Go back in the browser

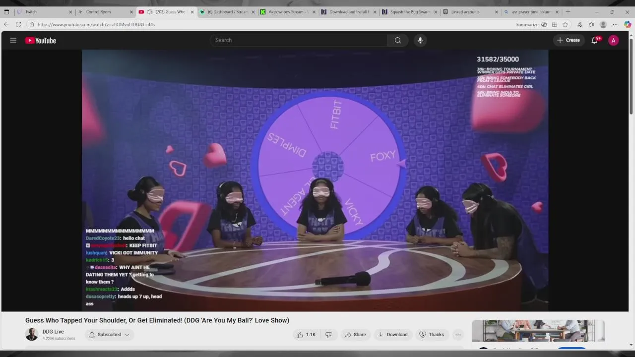coord(6,24)
